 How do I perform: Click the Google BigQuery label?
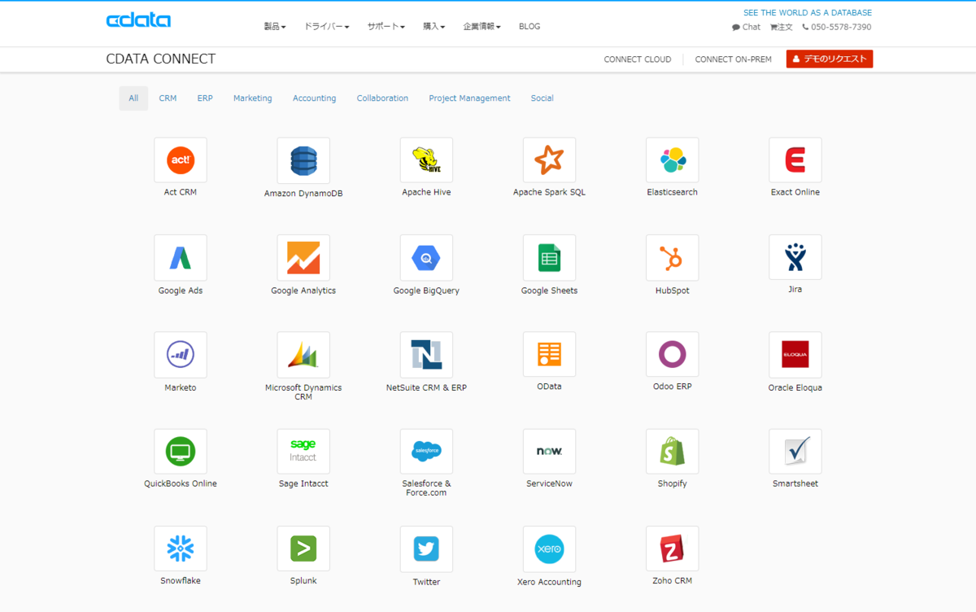pos(426,291)
